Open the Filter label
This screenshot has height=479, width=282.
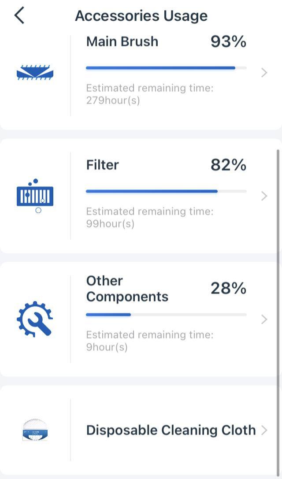click(103, 165)
